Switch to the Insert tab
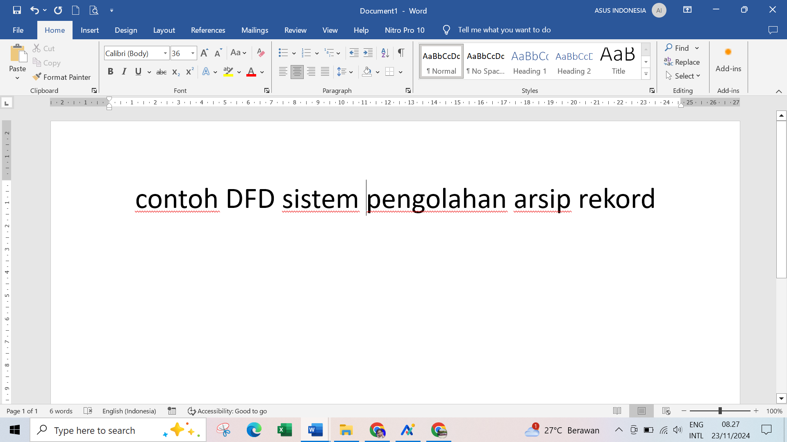This screenshot has width=787, height=442. coord(90,30)
